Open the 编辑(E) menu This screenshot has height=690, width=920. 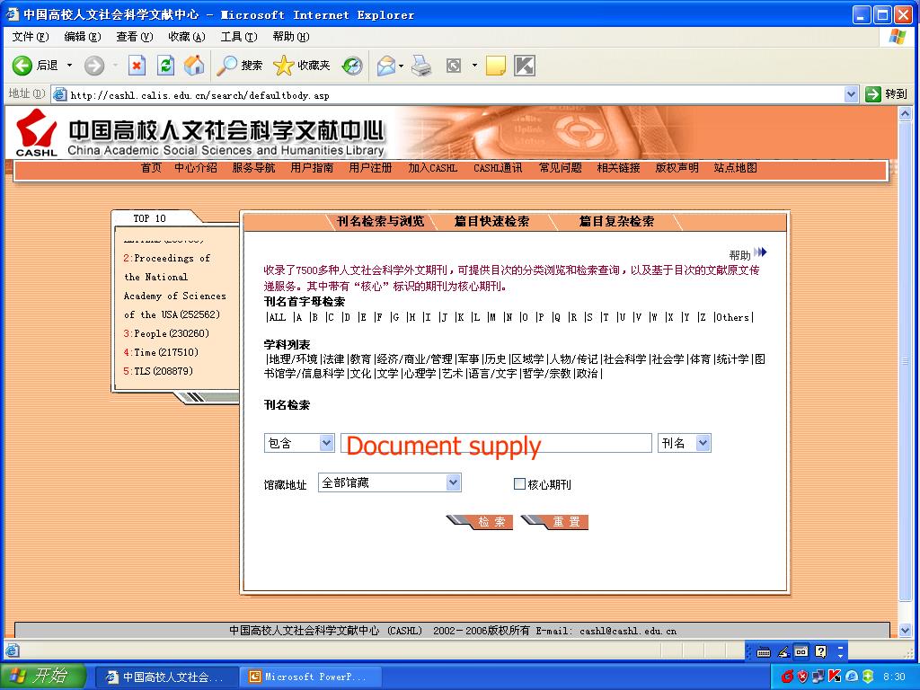pos(82,36)
